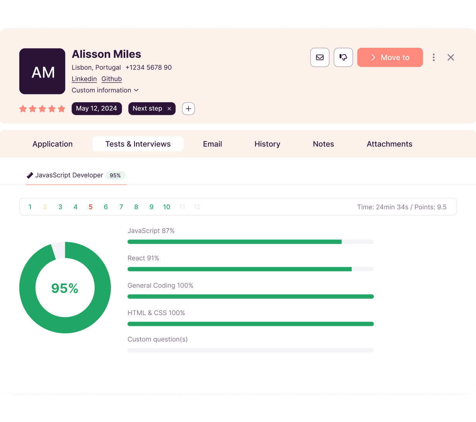The image size is (476, 422).
Task: Open the History tab
Action: [267, 144]
